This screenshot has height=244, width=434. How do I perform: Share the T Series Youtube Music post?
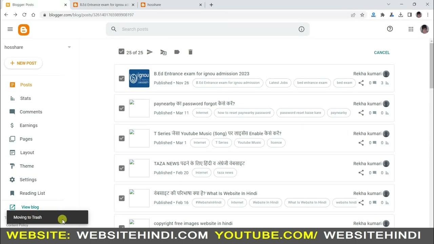tap(361, 143)
